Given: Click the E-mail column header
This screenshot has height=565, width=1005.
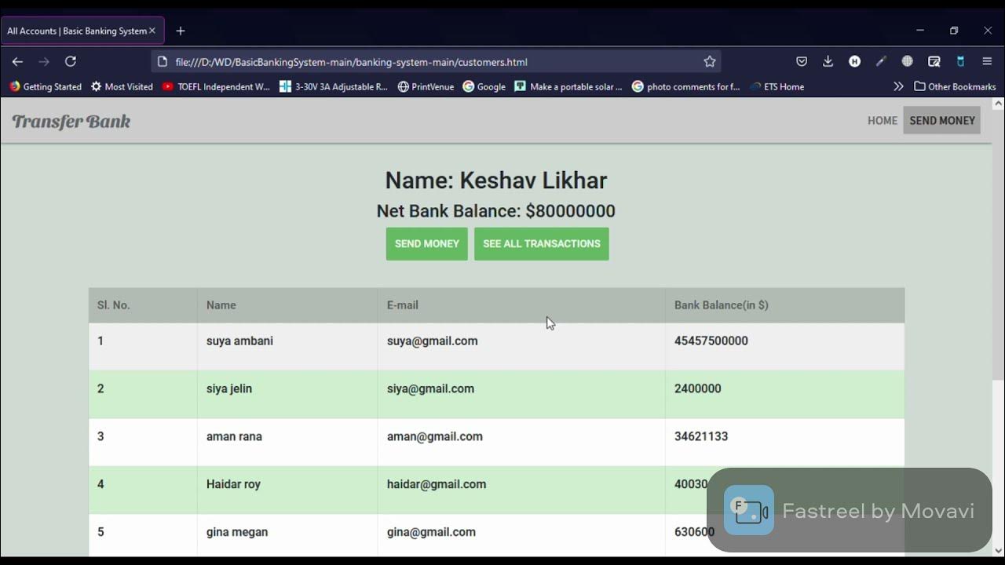Looking at the screenshot, I should (x=521, y=305).
